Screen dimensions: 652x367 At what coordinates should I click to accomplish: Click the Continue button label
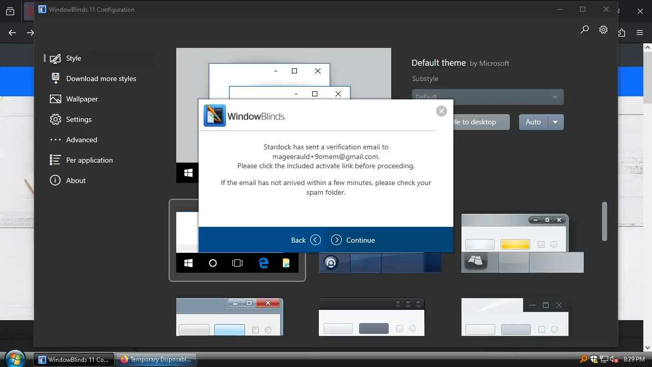[x=361, y=240]
